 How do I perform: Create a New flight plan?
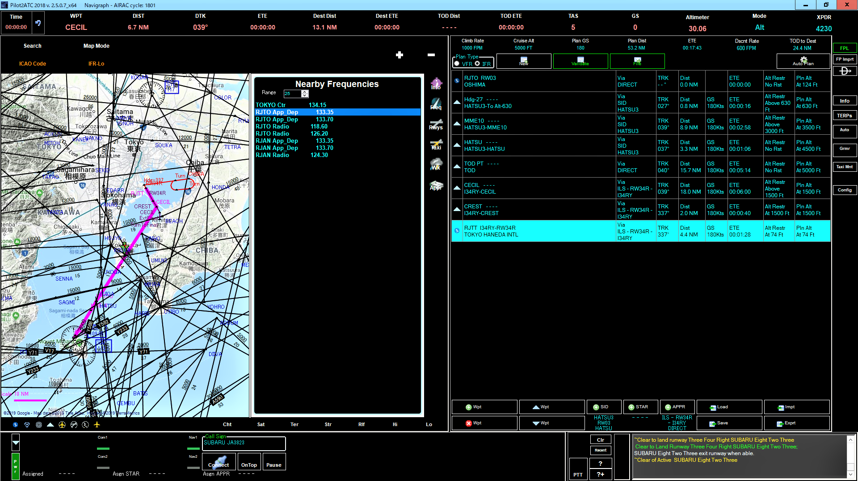pos(524,61)
